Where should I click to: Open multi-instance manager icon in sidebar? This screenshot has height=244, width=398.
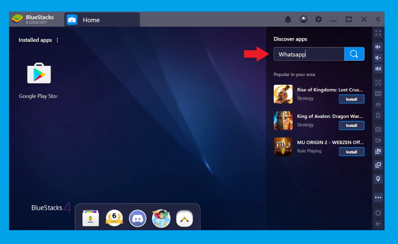(378, 165)
